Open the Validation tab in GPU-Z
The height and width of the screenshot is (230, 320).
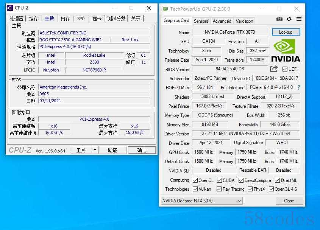(245, 21)
